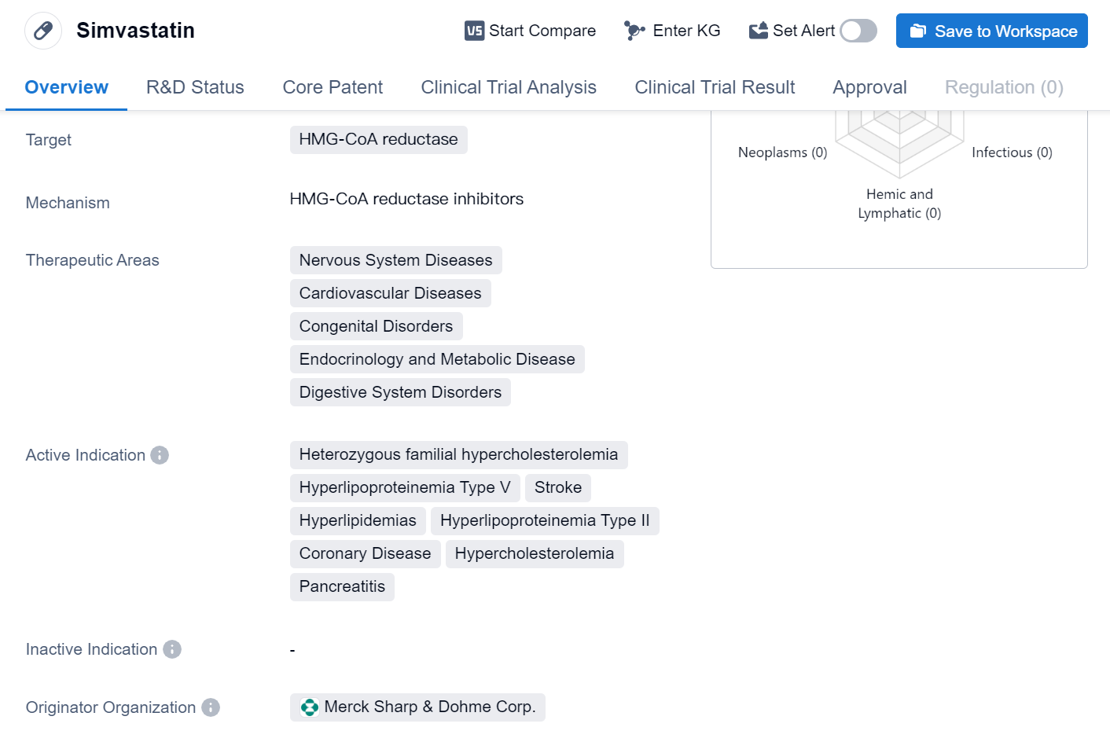Click the Active Indication info icon
Viewport: 1110px width, 742px height.
[160, 455]
